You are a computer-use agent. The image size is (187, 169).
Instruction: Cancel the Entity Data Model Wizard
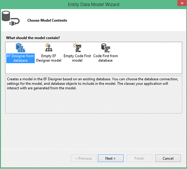168,158
